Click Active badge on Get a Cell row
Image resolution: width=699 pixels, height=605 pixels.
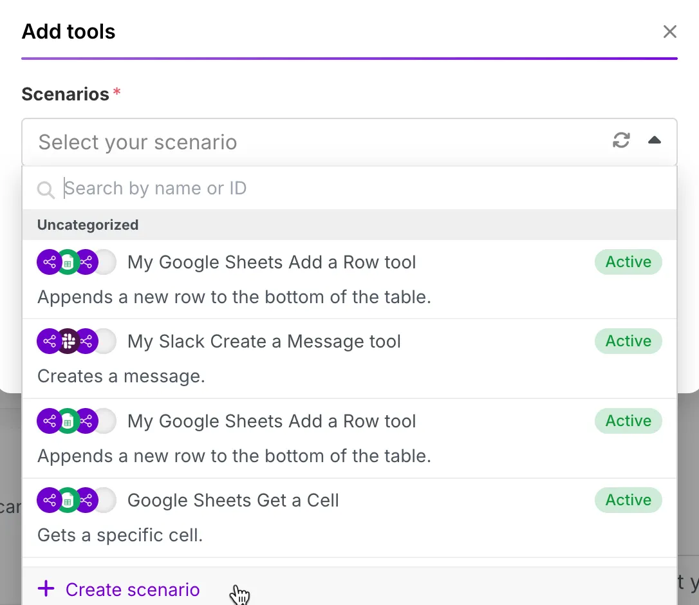(x=628, y=500)
